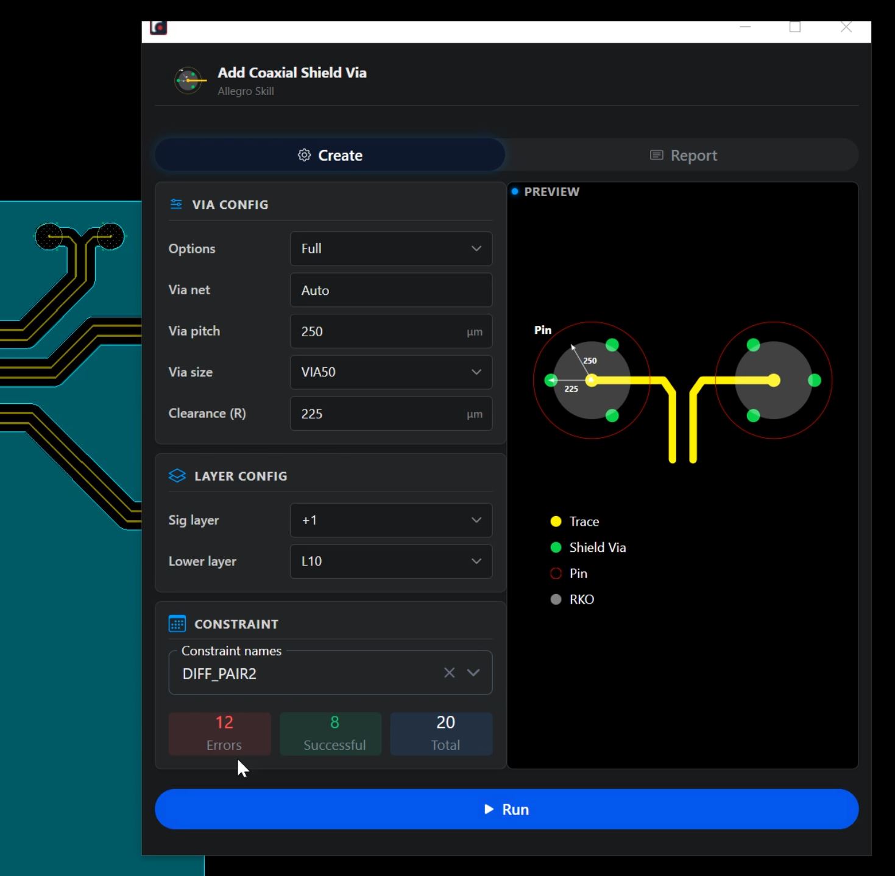
Task: Open the Via size dropdown showing VIA50
Action: coord(391,372)
